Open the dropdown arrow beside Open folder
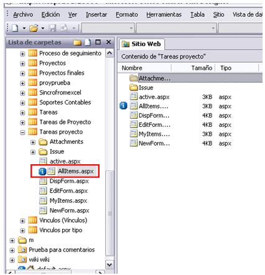This screenshot has width=265, height=275. (x=43, y=28)
